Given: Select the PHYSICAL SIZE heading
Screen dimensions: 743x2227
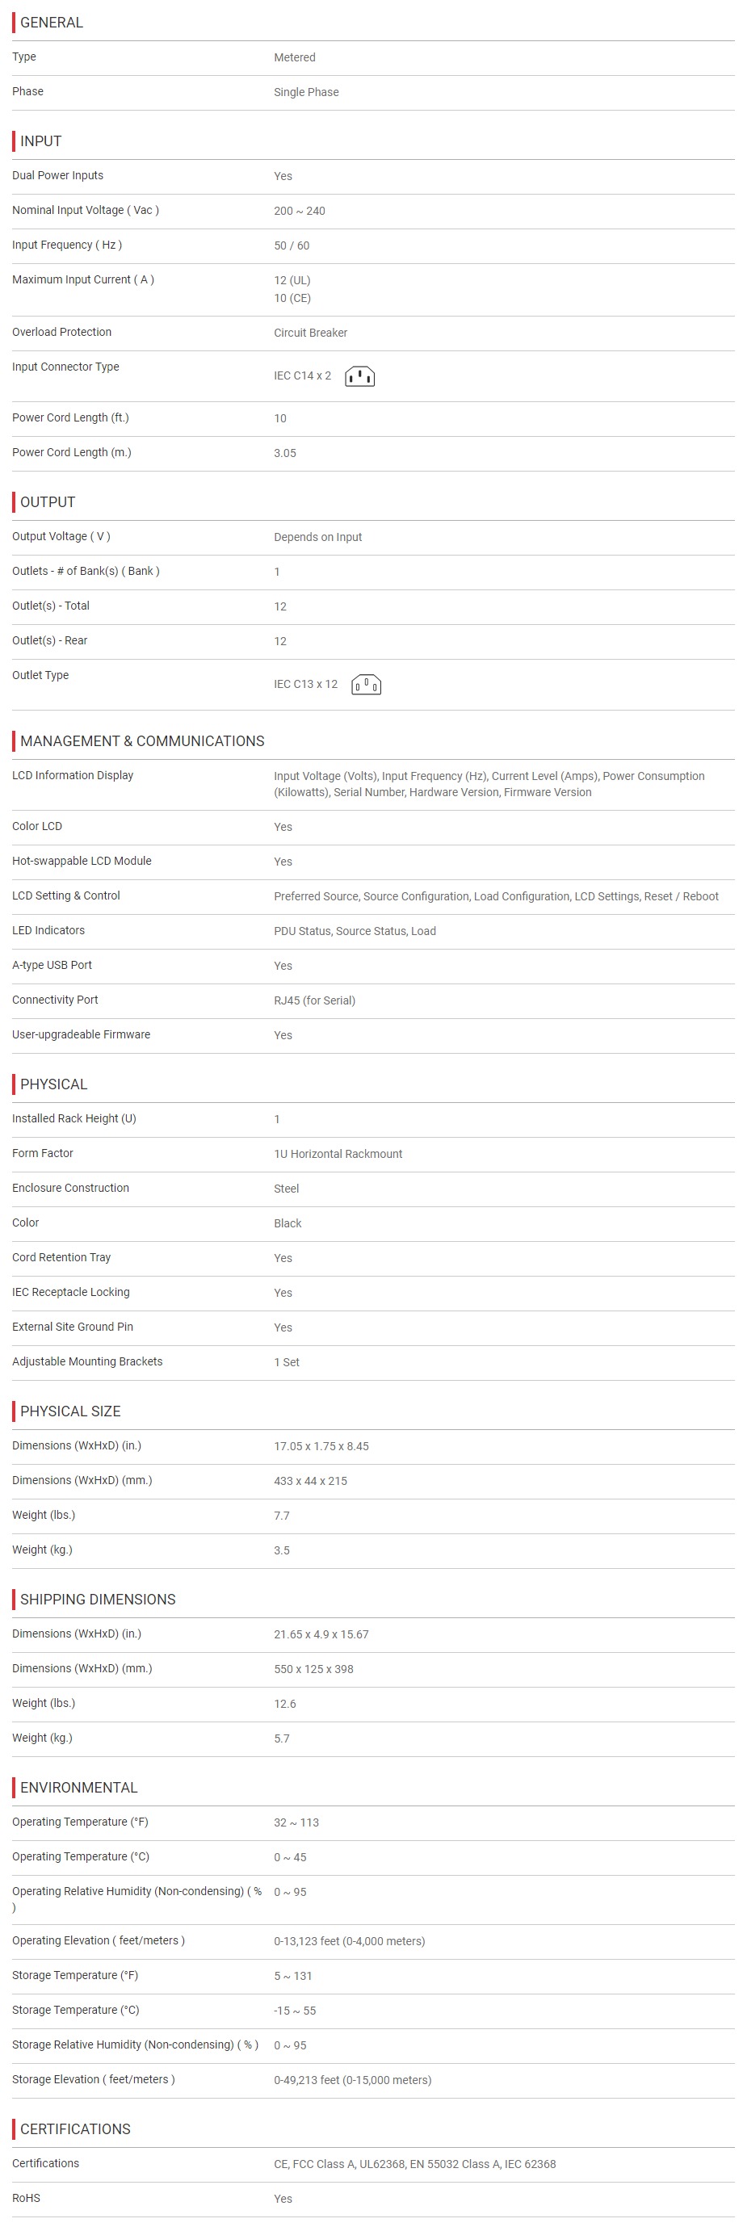Looking at the screenshot, I should pos(70,1411).
